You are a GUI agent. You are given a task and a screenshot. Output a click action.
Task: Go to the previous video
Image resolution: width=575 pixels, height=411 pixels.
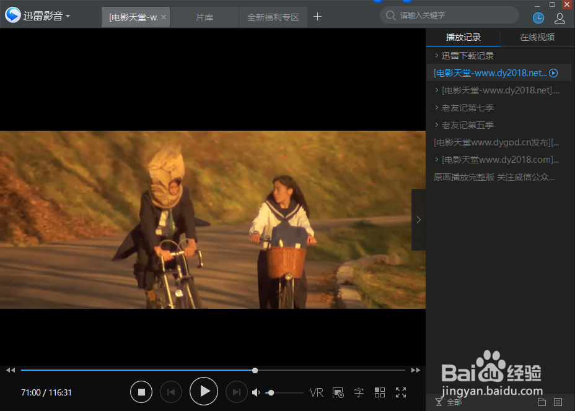171,392
